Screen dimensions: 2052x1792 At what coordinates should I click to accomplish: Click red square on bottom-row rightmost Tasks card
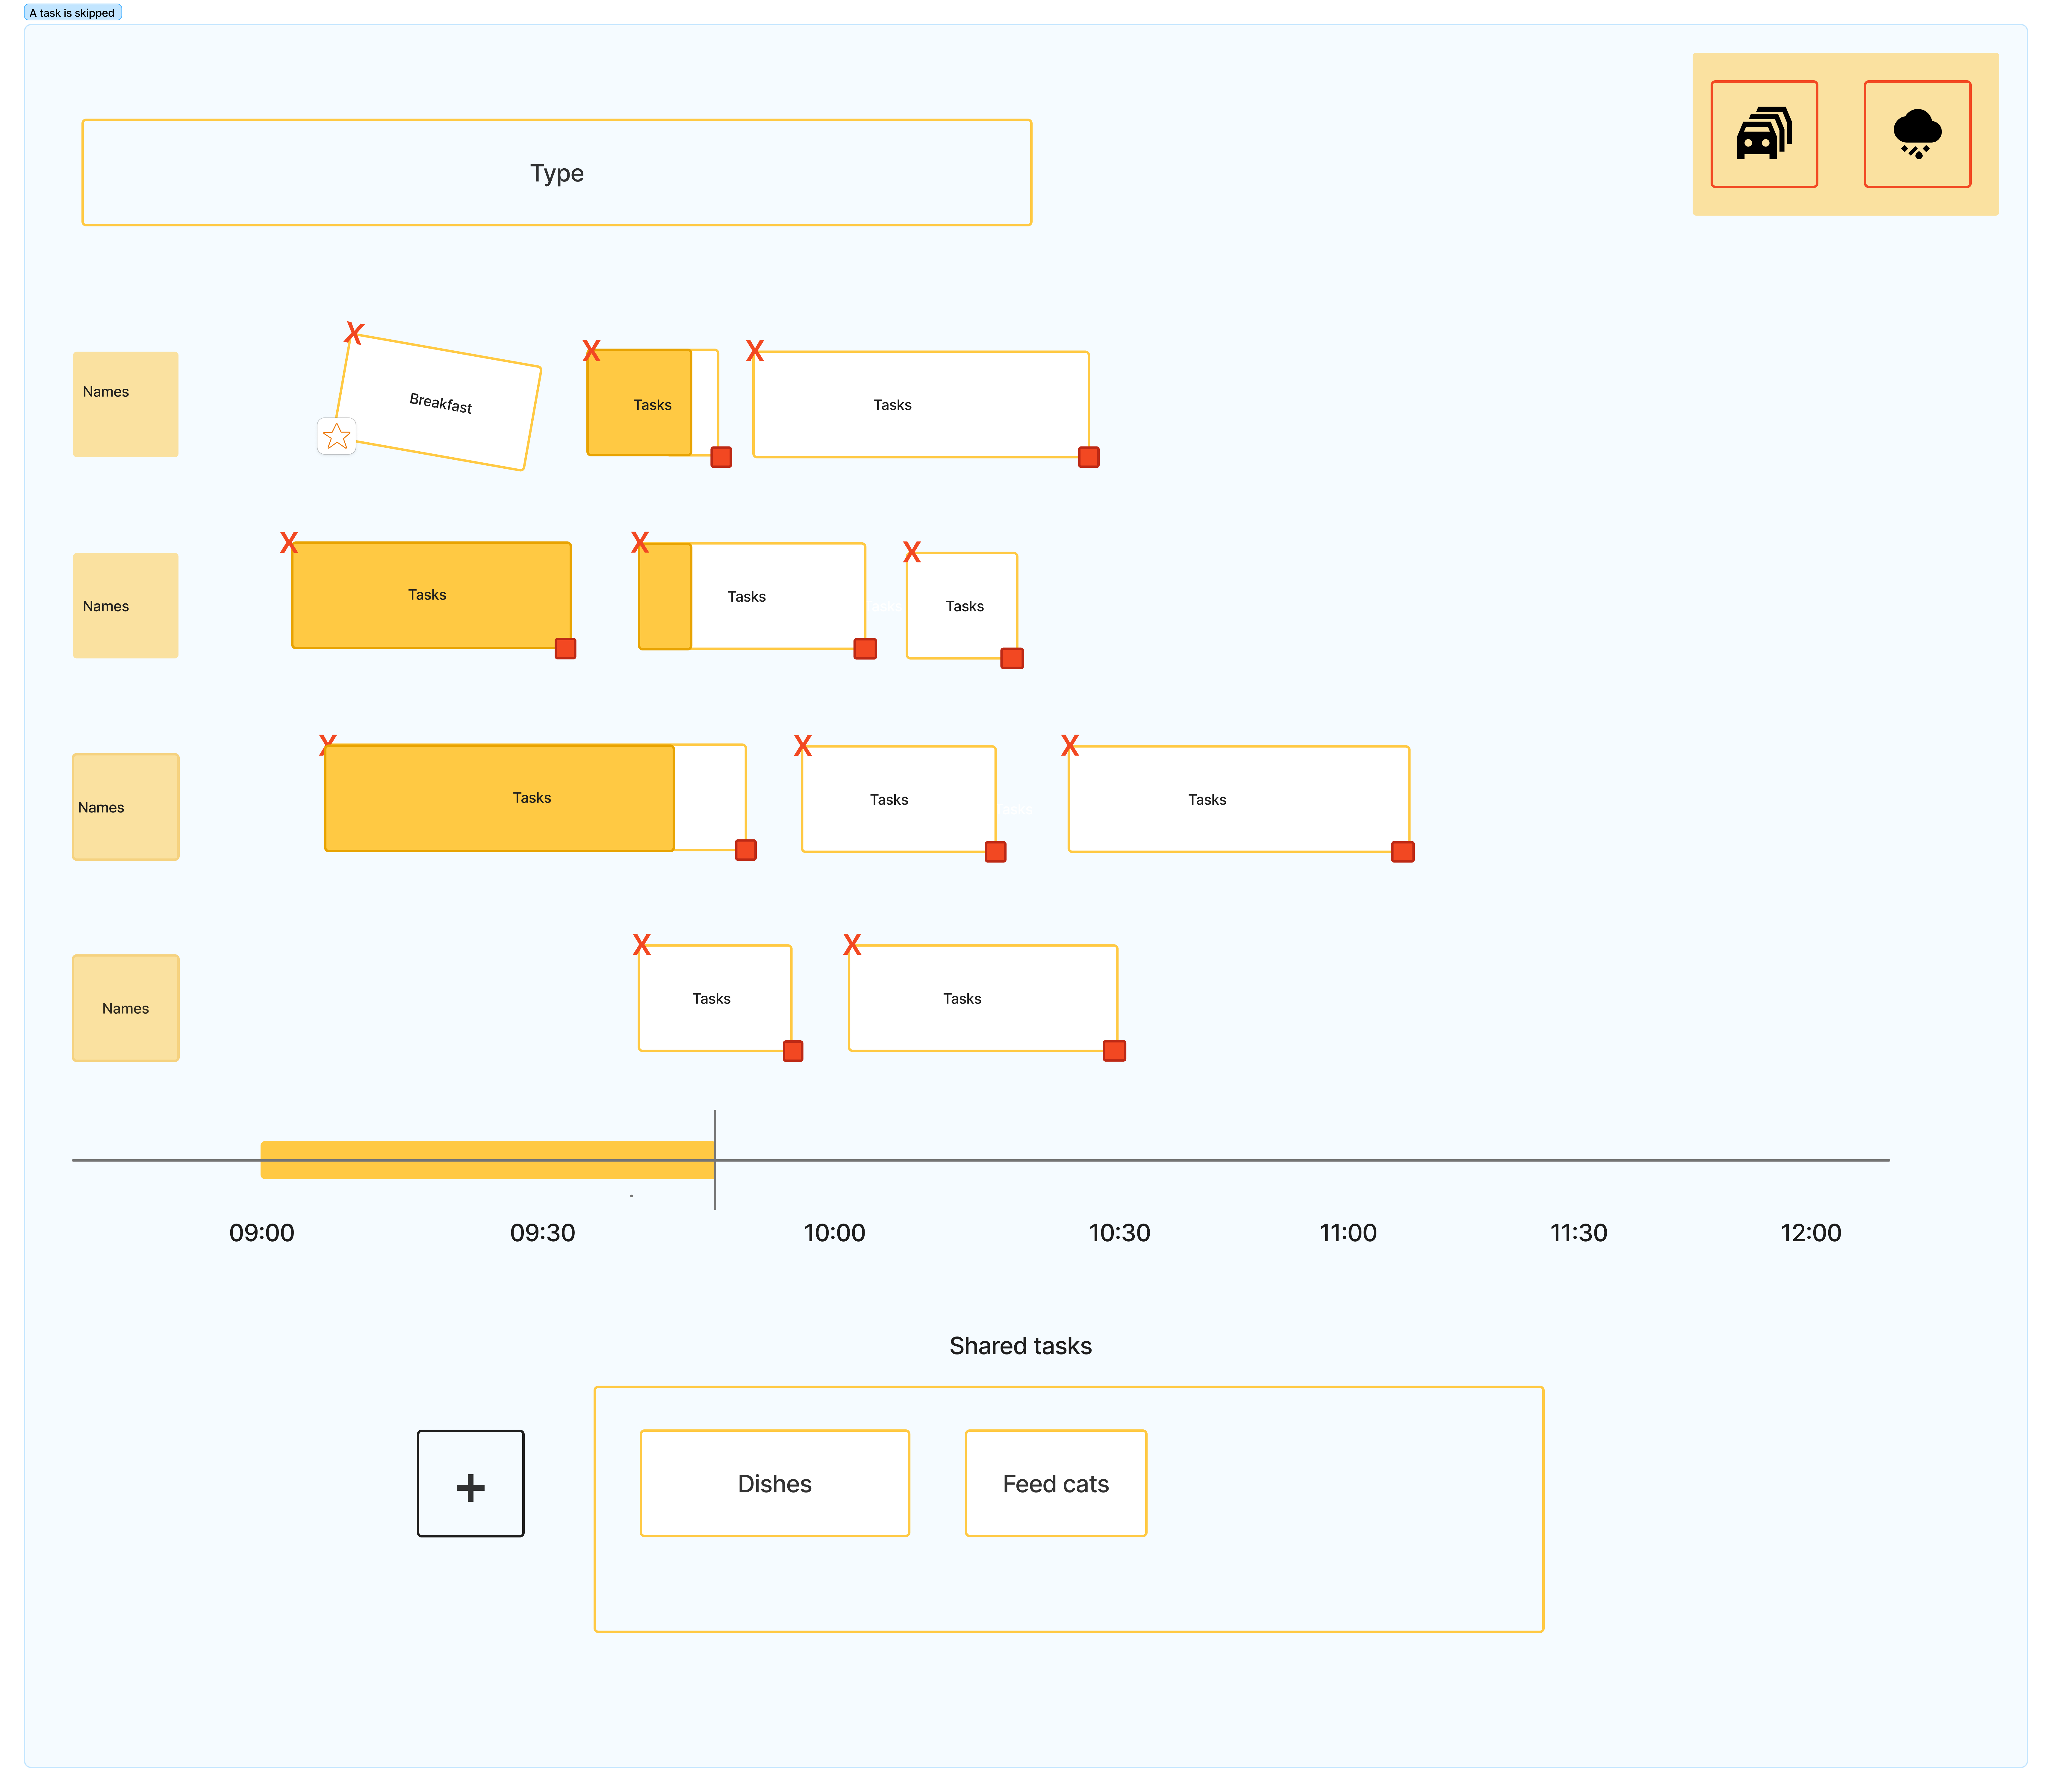click(1114, 1051)
